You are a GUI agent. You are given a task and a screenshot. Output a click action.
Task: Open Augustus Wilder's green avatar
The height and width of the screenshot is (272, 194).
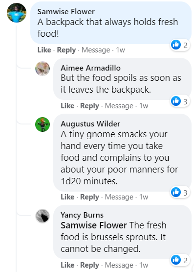[43, 124]
